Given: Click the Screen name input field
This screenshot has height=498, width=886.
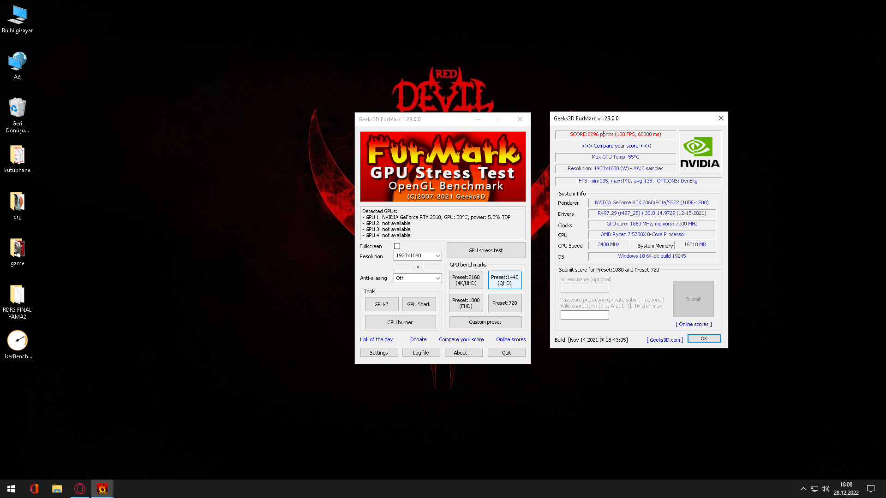Looking at the screenshot, I should click(584, 288).
